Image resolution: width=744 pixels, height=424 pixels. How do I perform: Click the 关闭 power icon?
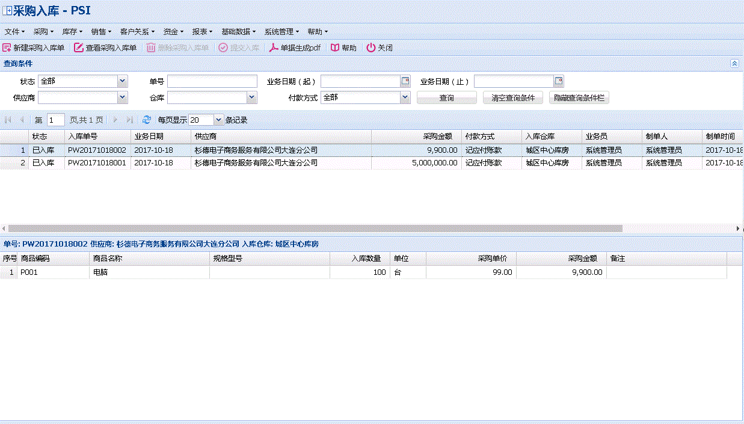pos(371,48)
